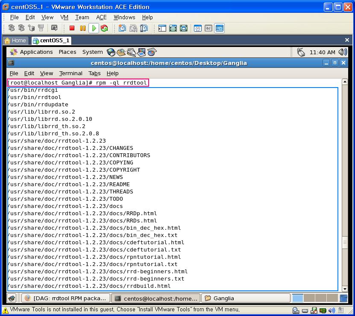The width and height of the screenshot is (355, 316).
Task: Switch to the Home tab
Action: (16, 41)
